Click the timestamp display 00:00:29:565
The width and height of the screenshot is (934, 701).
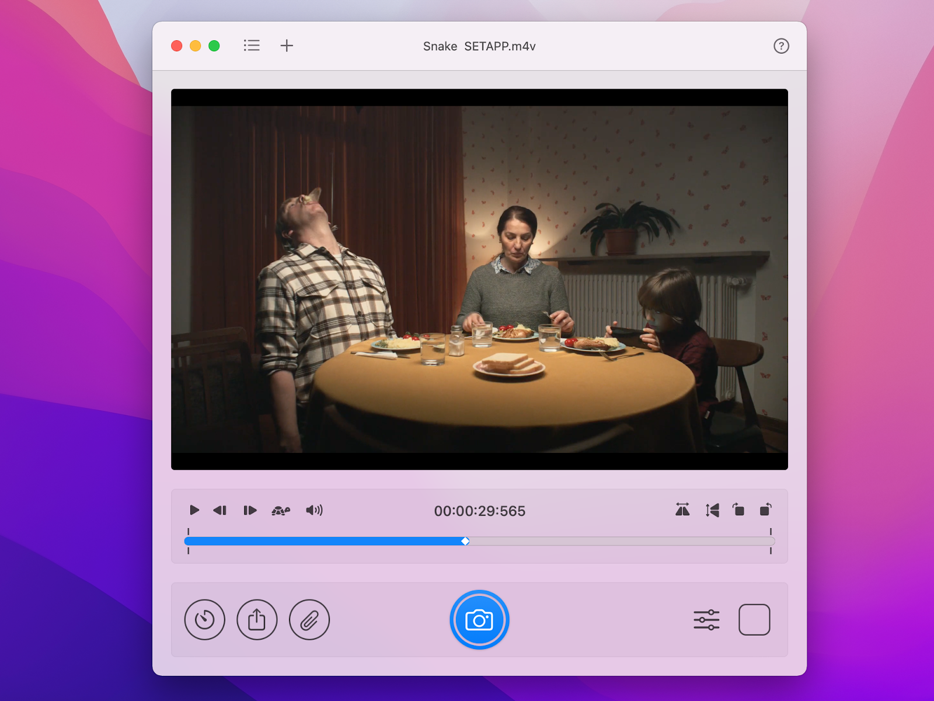click(x=480, y=511)
